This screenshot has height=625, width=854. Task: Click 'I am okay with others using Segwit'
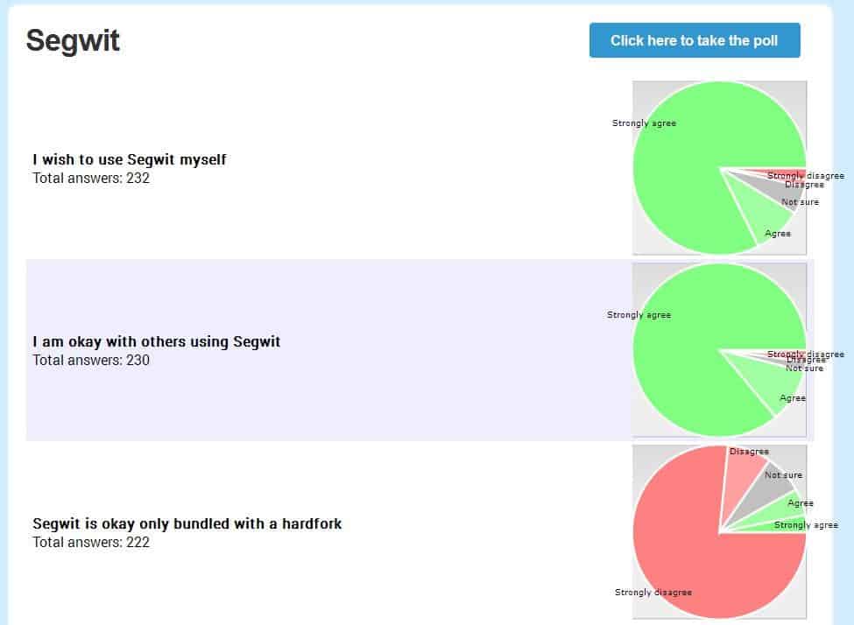(157, 341)
